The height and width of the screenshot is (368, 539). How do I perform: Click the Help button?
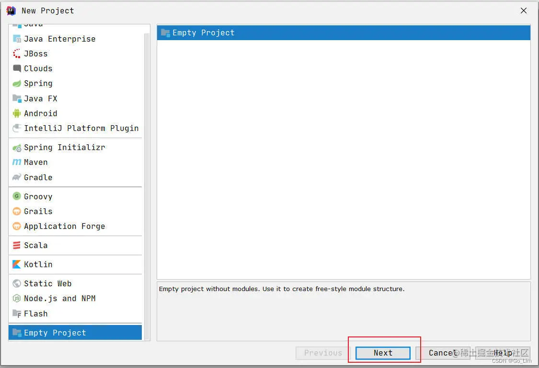[503, 353]
